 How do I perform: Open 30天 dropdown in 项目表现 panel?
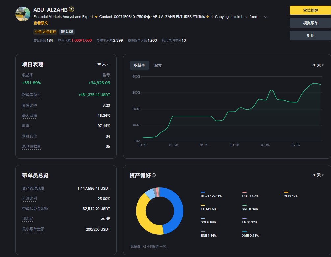tap(103, 64)
